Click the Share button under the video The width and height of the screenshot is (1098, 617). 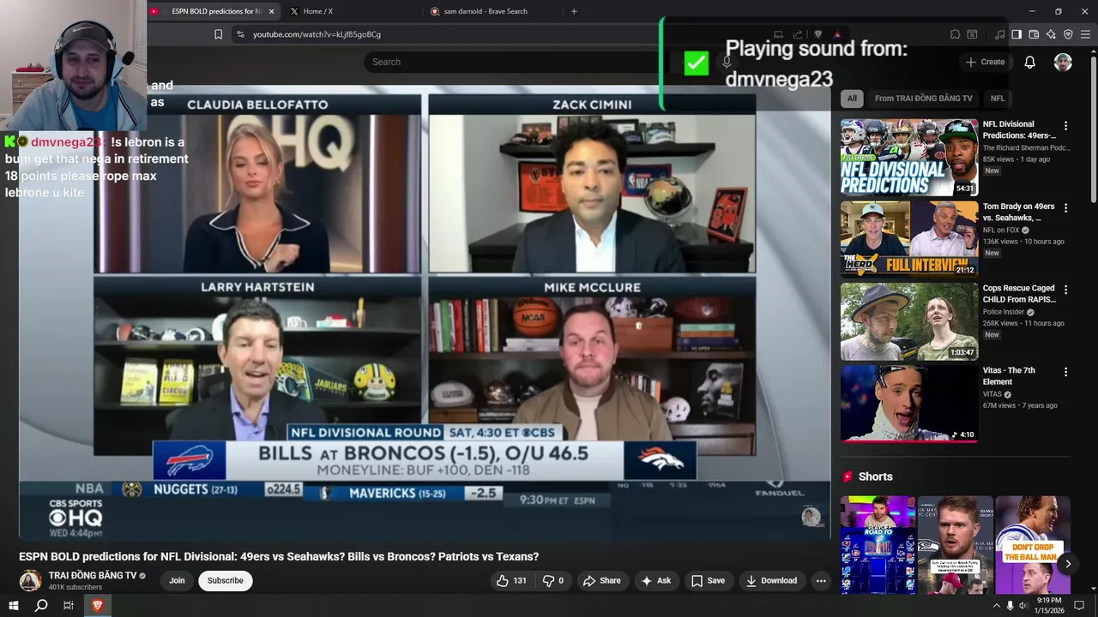601,580
